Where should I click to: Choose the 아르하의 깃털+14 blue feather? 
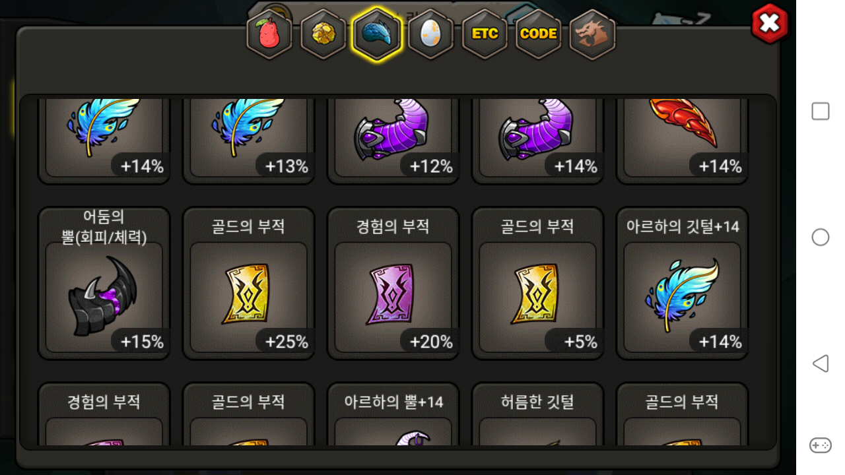(683, 284)
